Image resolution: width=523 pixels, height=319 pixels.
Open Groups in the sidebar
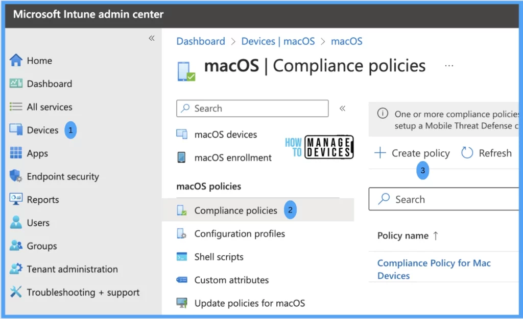pos(42,246)
